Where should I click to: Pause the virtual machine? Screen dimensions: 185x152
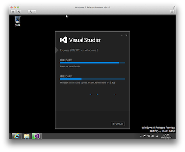[13, 12]
